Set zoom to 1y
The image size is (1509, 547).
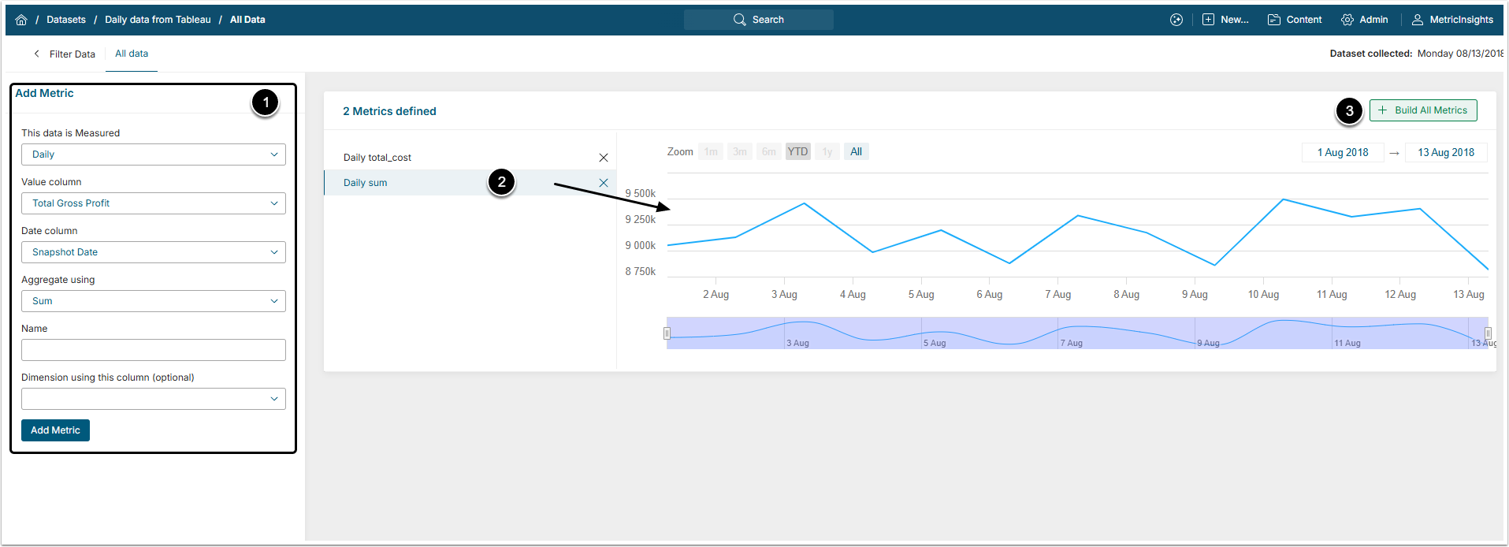pos(827,151)
